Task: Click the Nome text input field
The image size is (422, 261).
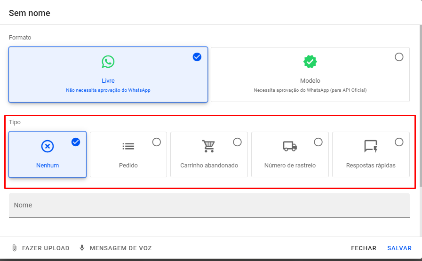Action: [x=209, y=206]
